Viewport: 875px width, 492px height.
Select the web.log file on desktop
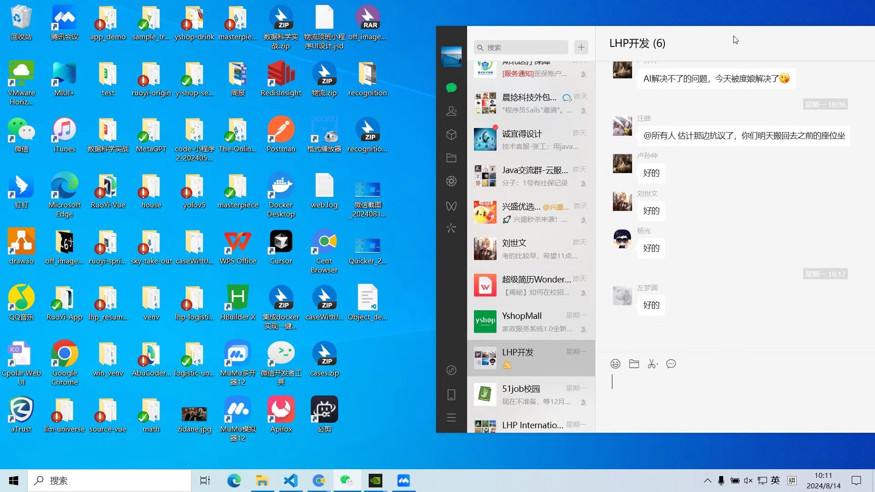[x=324, y=191]
